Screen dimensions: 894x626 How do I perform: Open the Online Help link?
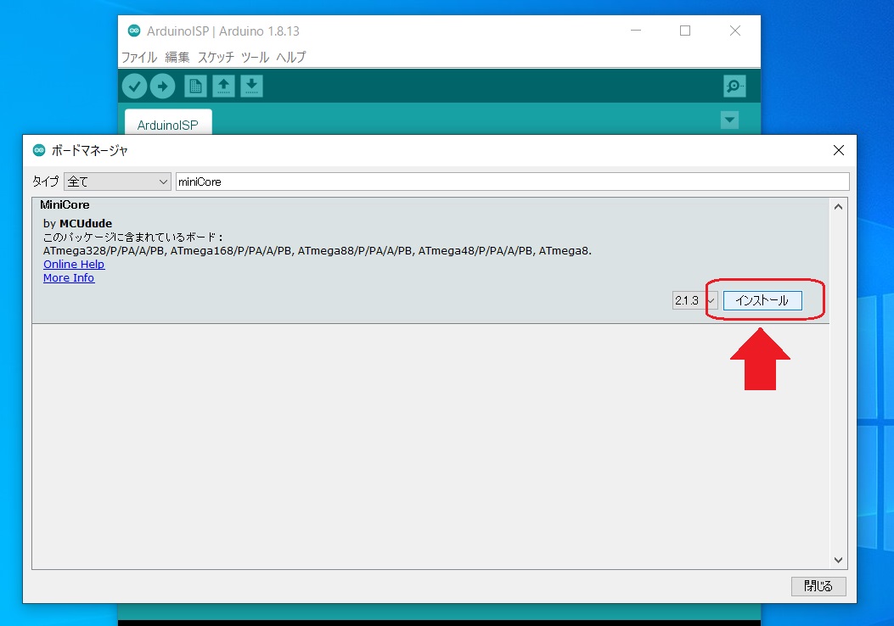(74, 265)
